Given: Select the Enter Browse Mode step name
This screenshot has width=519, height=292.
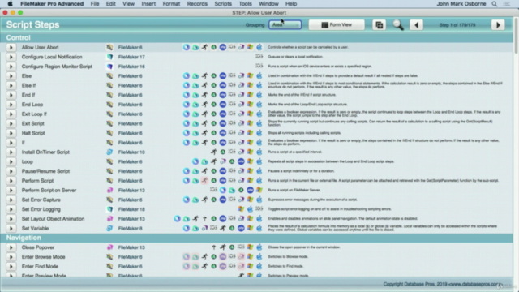Looking at the screenshot, I should pyautogui.click(x=43, y=257).
